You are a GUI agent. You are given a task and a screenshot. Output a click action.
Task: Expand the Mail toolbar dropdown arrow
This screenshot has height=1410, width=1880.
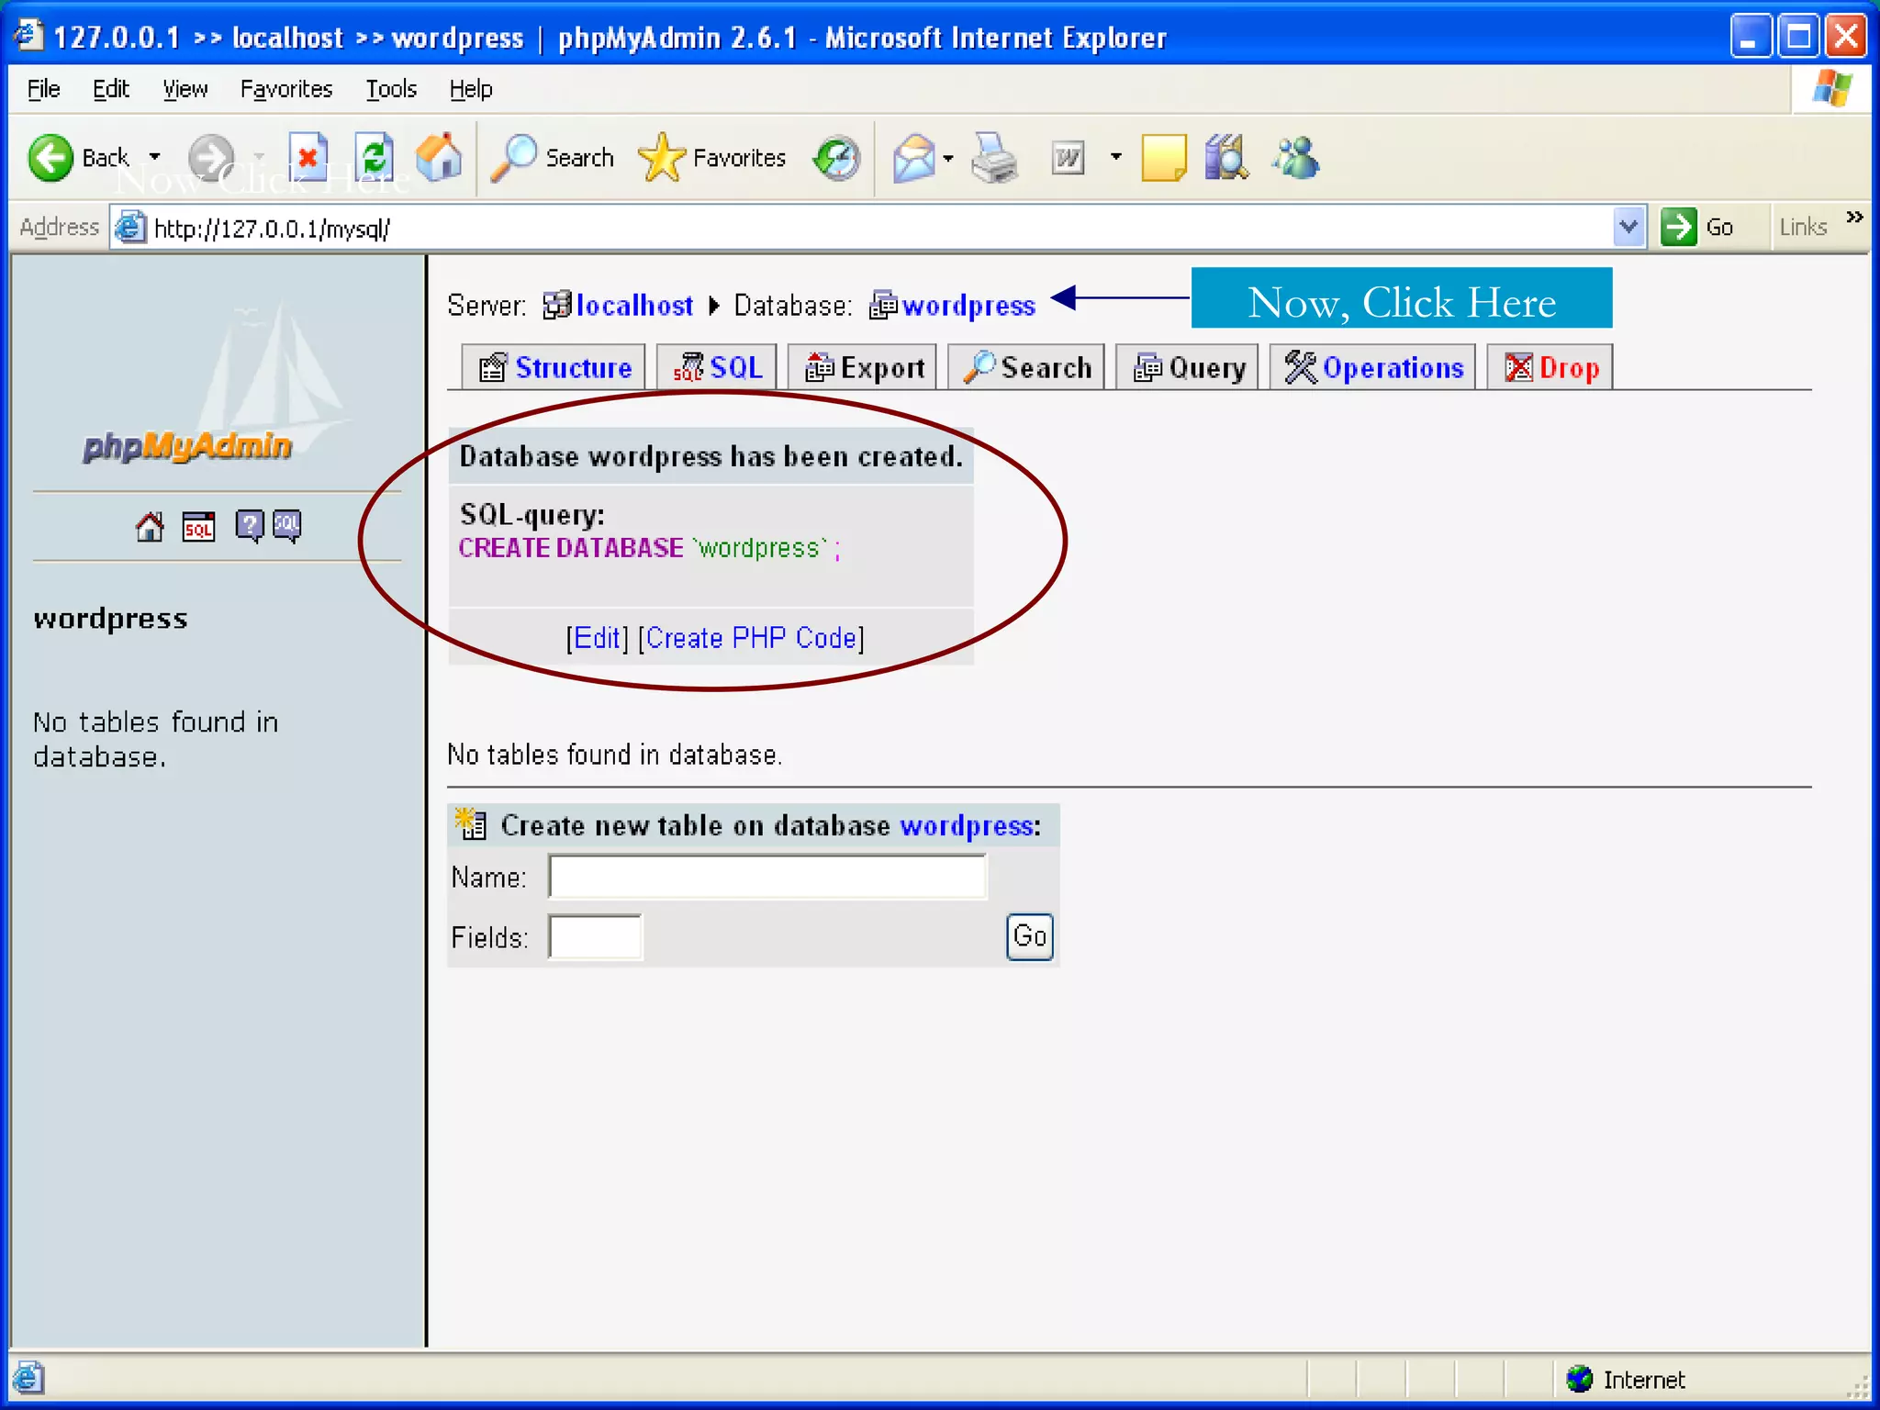pos(948,158)
